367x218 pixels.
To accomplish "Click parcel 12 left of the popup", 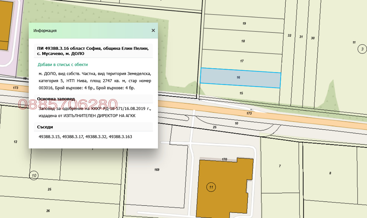I will pyautogui.click(x=15, y=142).
